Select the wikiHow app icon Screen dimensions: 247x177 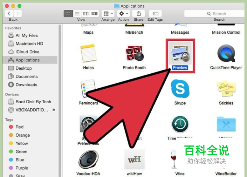pos(134,159)
